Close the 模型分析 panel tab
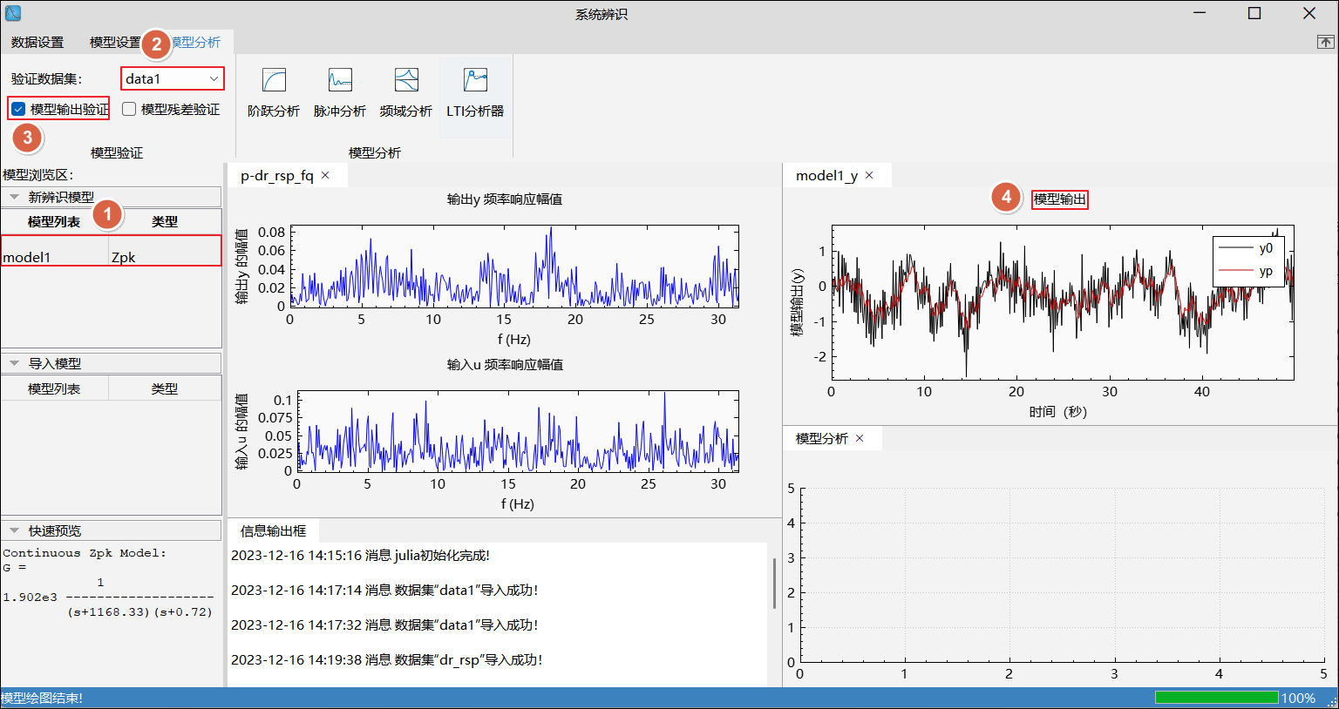 (860, 438)
